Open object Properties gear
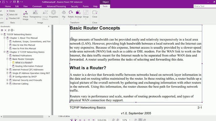Image resolution: width=216 pixels, height=121 pixels. click(54, 14)
